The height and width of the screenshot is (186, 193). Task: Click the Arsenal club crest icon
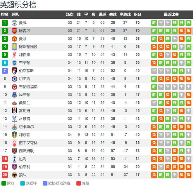tap(14, 31)
